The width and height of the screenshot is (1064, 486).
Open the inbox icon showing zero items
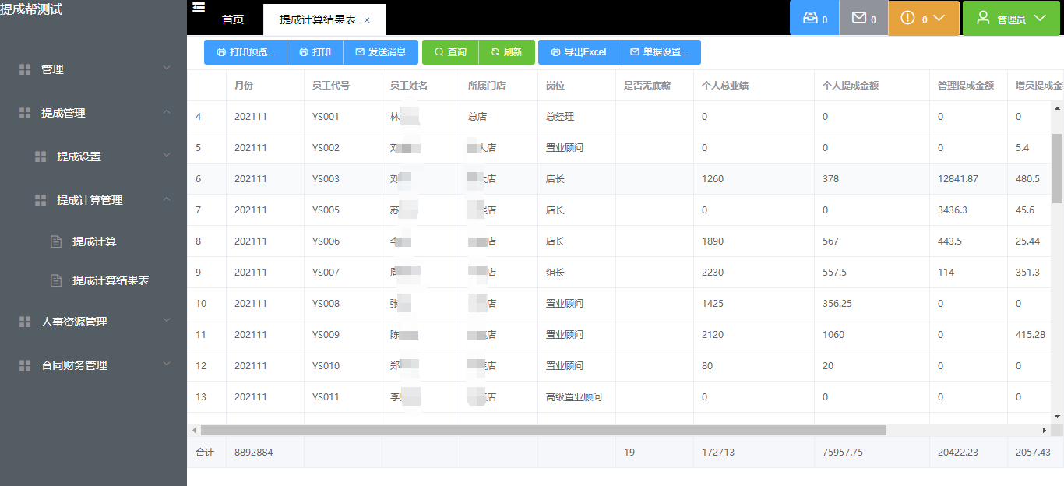(814, 17)
